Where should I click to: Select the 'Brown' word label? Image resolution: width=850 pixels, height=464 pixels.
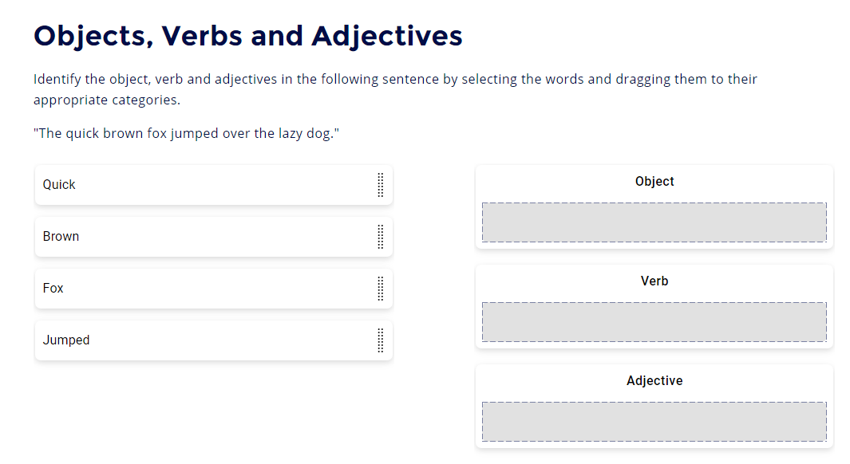61,237
